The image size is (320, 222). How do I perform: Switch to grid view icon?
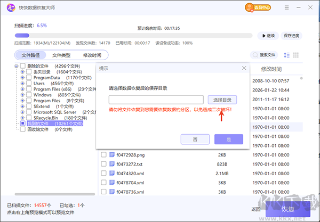[295, 55]
